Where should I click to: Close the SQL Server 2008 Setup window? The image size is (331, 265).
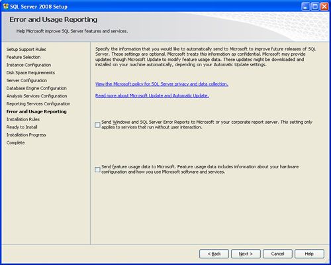[324, 7]
